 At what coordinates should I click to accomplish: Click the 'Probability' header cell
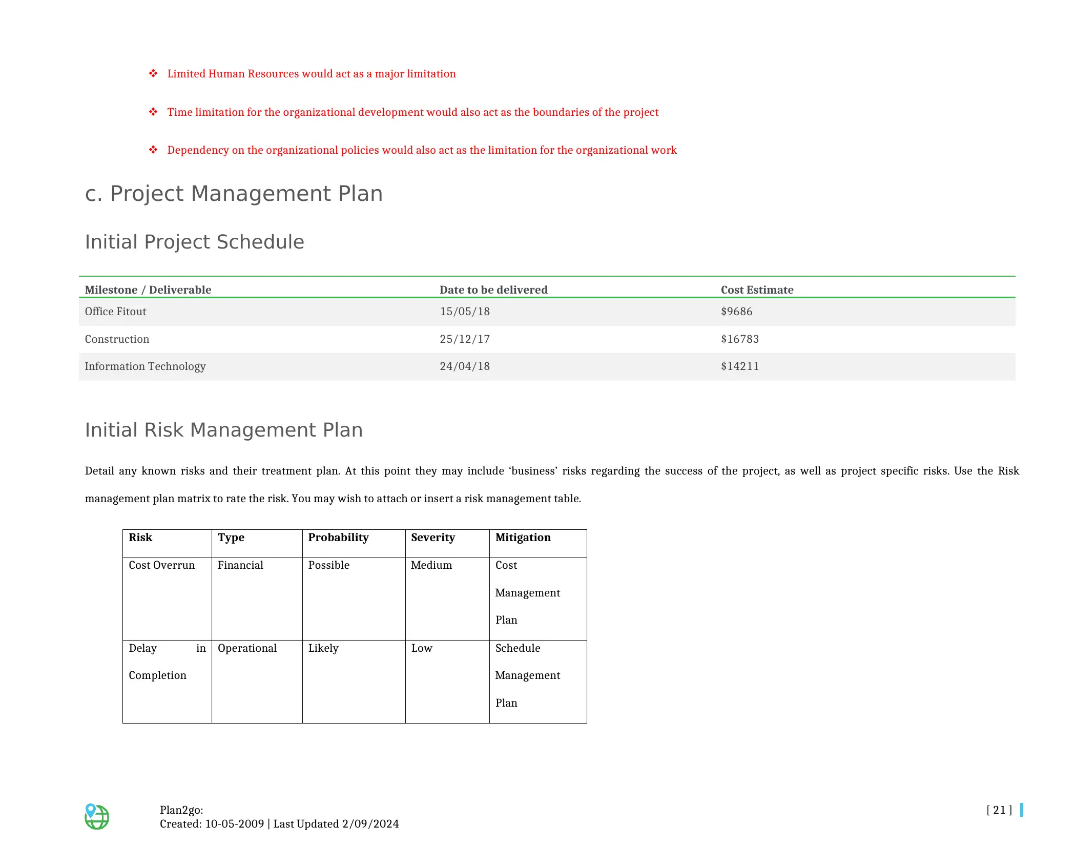pos(354,544)
